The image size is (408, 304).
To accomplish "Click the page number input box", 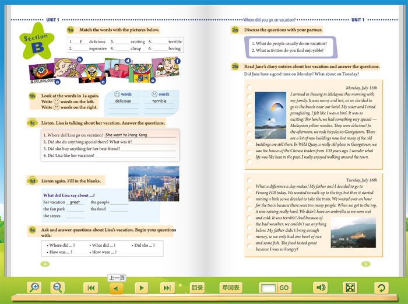I will point(268,288).
